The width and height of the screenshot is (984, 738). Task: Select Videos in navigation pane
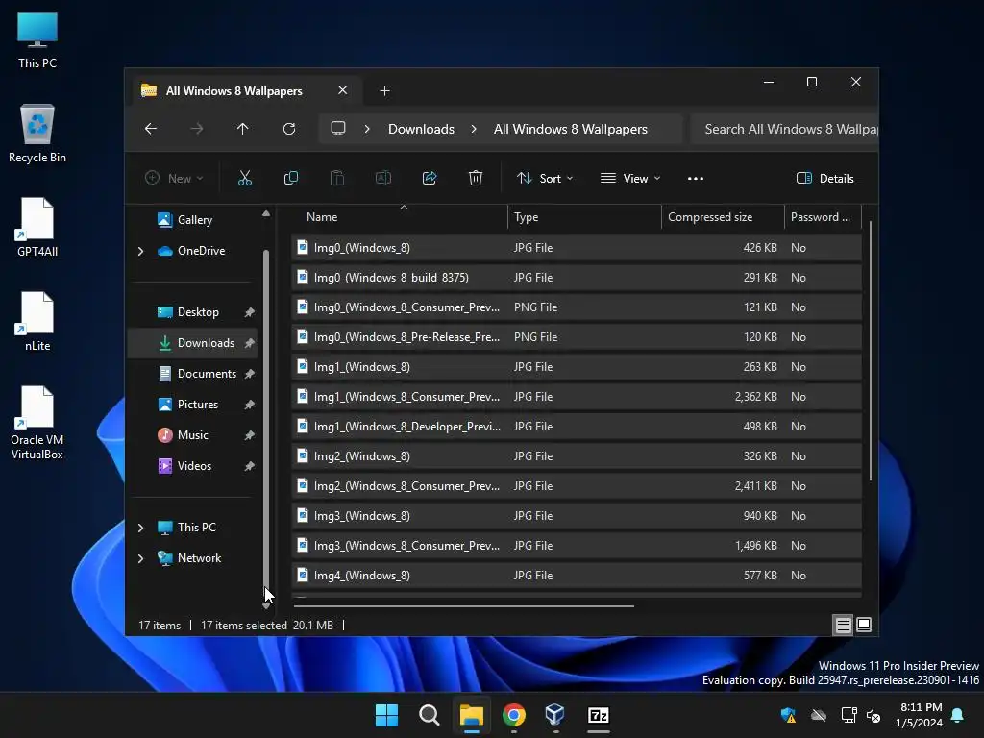click(x=194, y=466)
